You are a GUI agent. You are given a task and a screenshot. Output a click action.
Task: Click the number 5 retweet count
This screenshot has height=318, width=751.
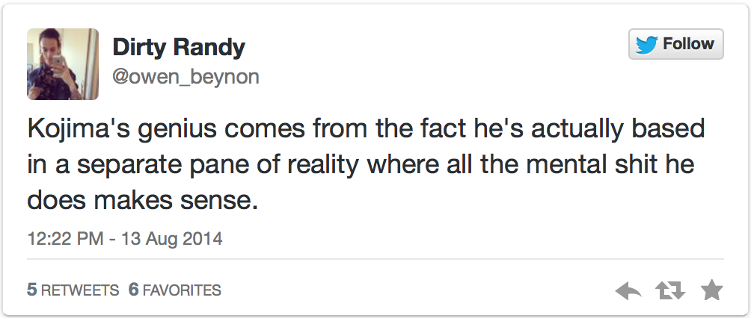coord(31,290)
